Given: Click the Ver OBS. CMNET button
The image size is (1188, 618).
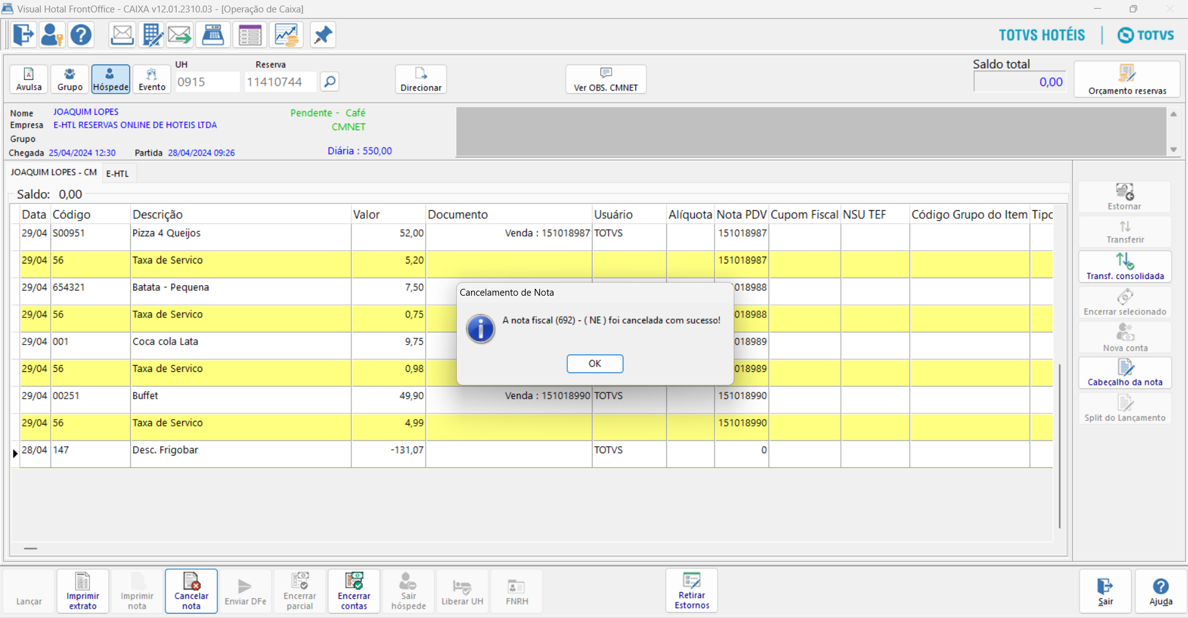Looking at the screenshot, I should (605, 79).
